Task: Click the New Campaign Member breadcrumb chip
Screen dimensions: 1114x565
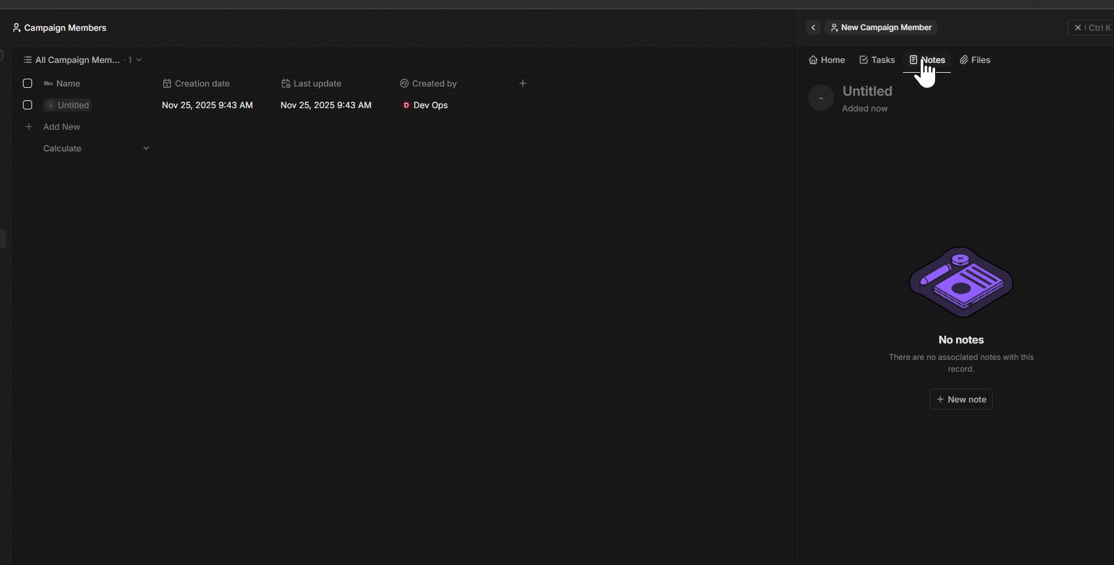Action: pos(881,28)
